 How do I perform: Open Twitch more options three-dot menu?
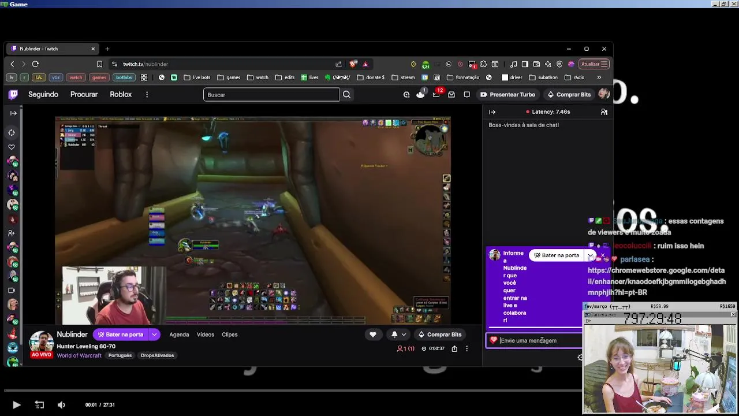147,94
